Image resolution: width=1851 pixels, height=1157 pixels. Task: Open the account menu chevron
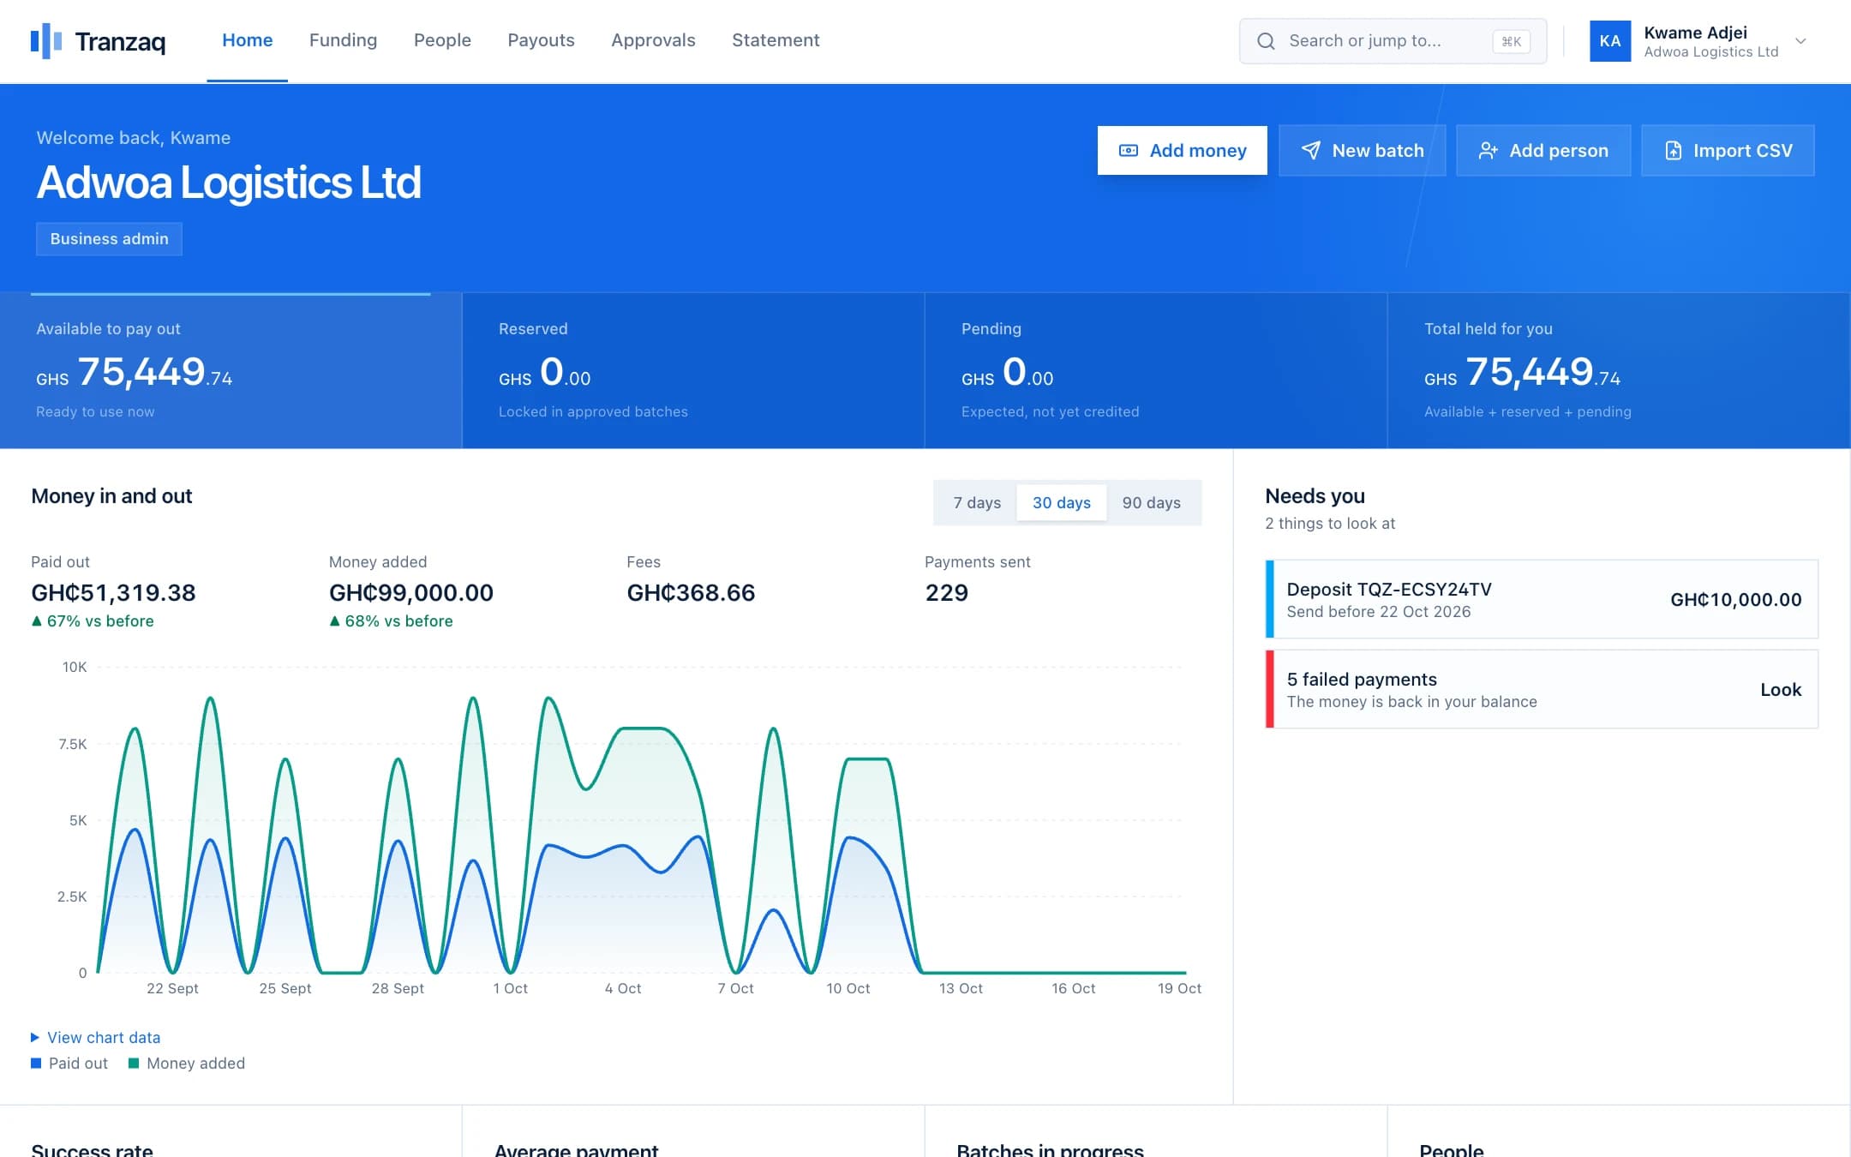tap(1800, 41)
